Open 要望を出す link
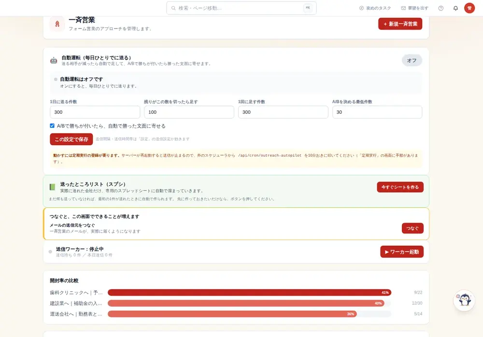 (x=414, y=8)
